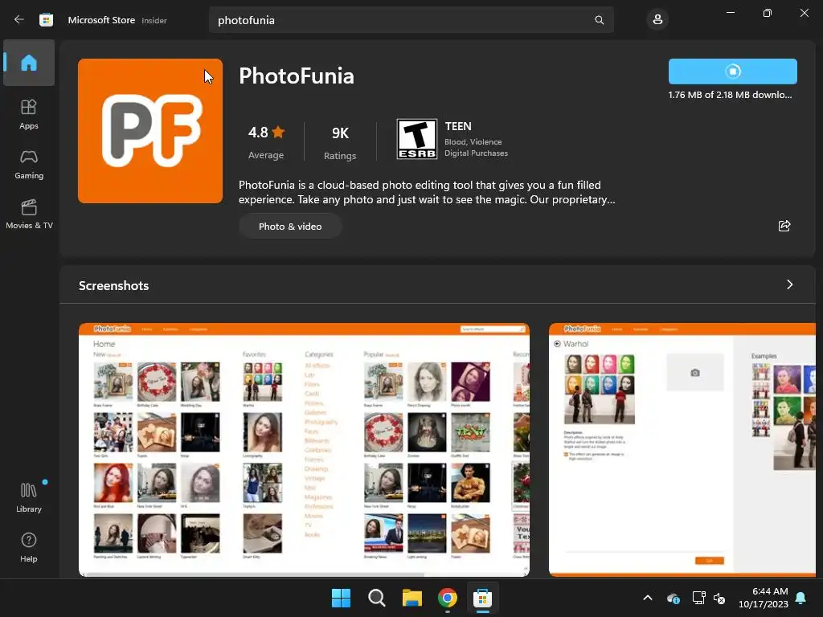Click the ESRB Teen rating badge
Viewport: 823px width, 617px height.
point(417,139)
